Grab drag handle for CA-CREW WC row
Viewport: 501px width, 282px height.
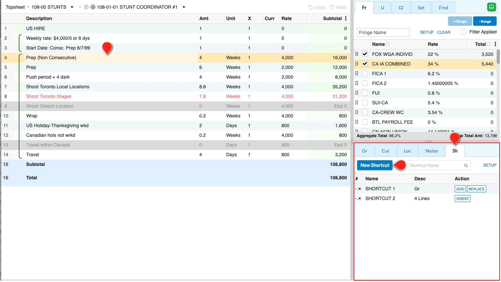357,112
